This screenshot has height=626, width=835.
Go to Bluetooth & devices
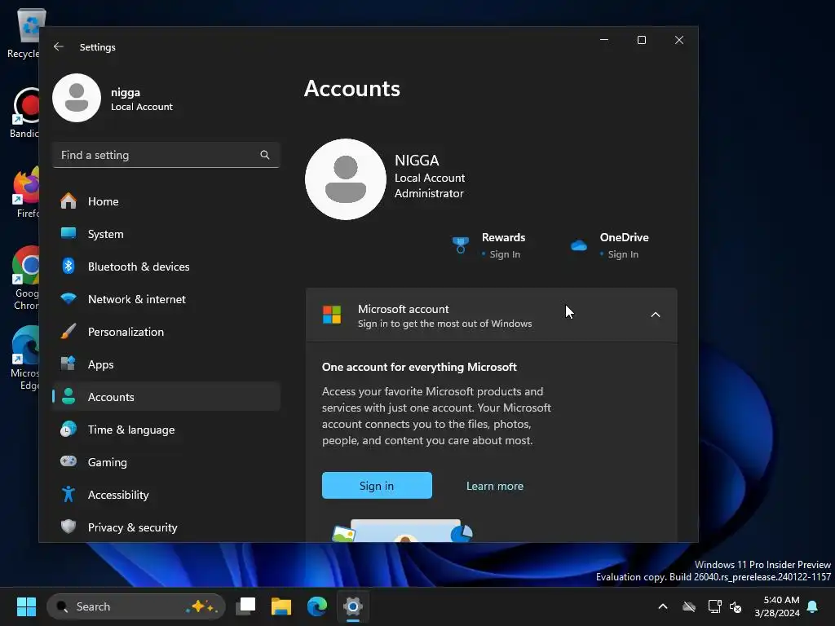click(x=166, y=267)
